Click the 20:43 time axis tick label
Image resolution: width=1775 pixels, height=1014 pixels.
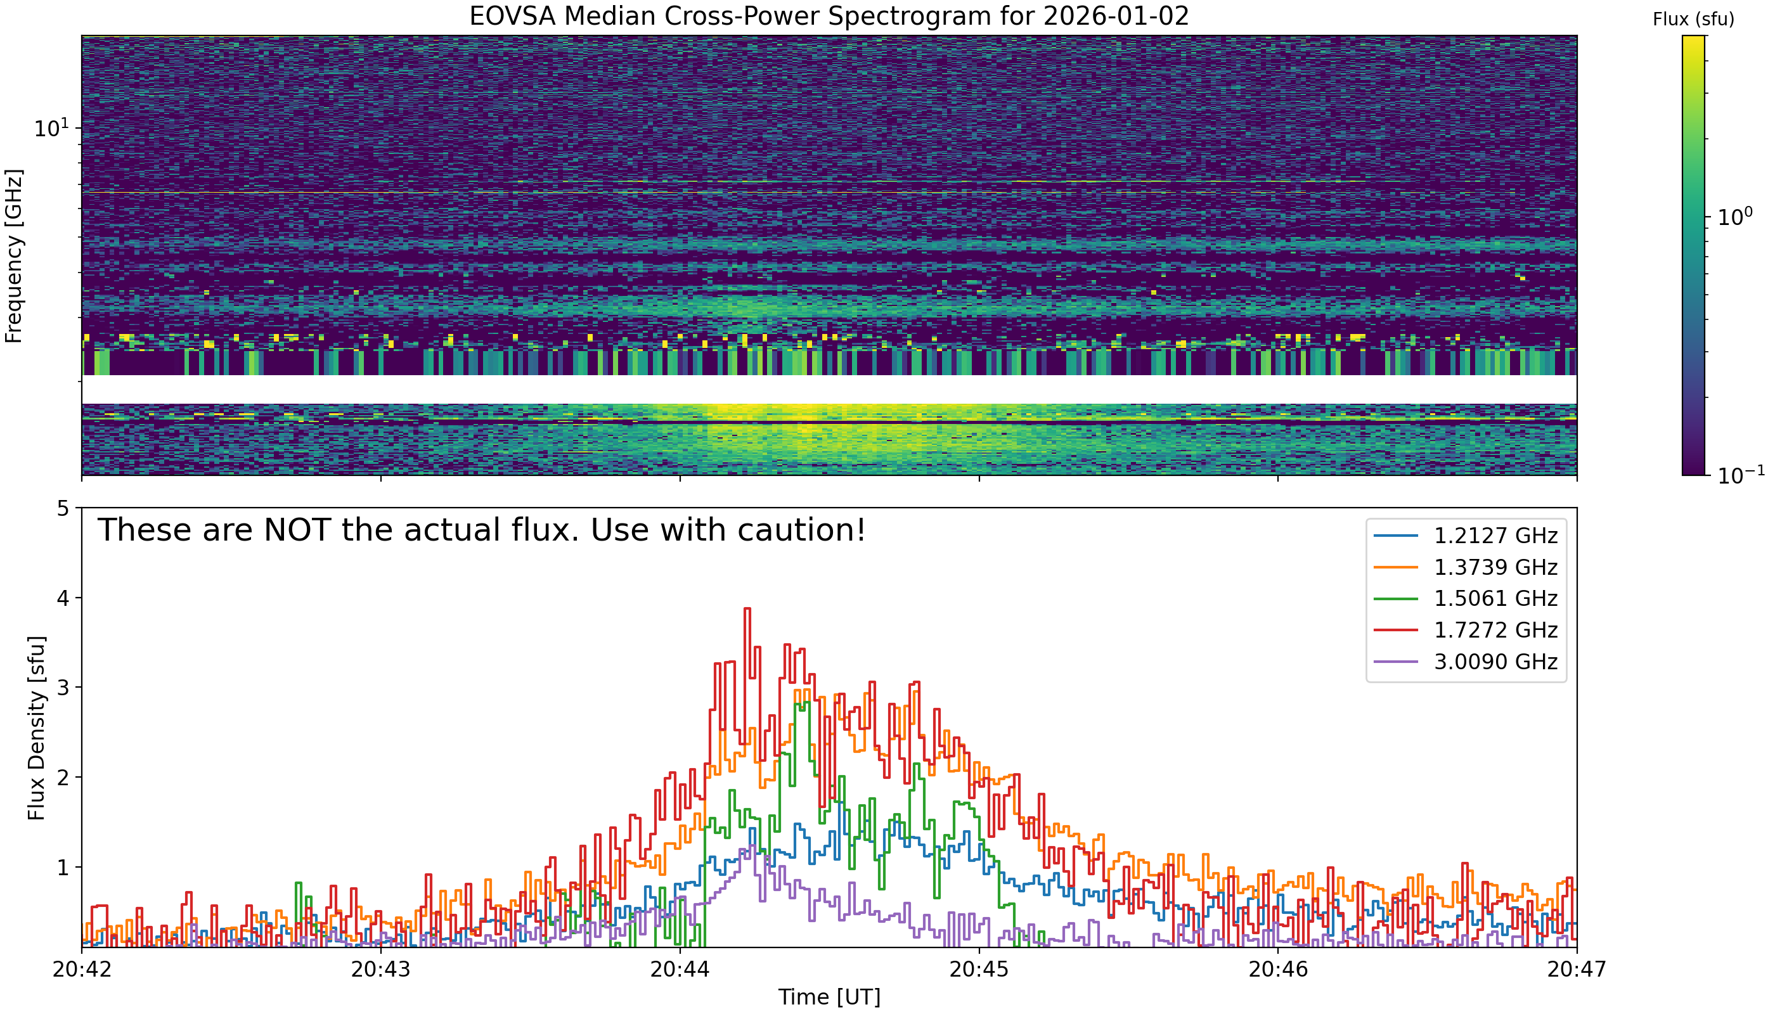(x=381, y=970)
